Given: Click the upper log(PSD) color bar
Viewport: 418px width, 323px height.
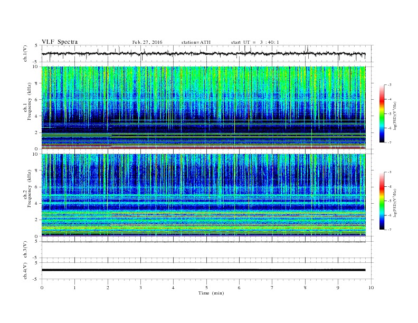Looking at the screenshot, I should (382, 114).
